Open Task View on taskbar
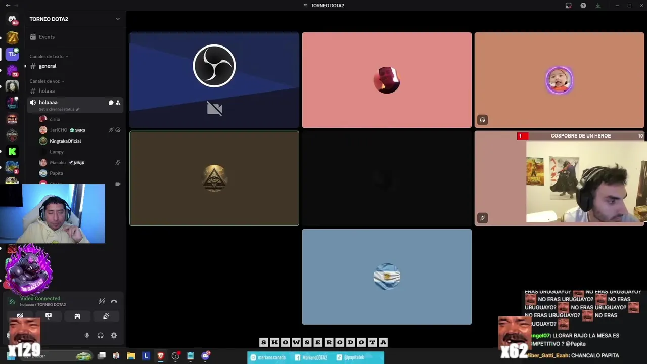This screenshot has height=364, width=647. (102, 356)
